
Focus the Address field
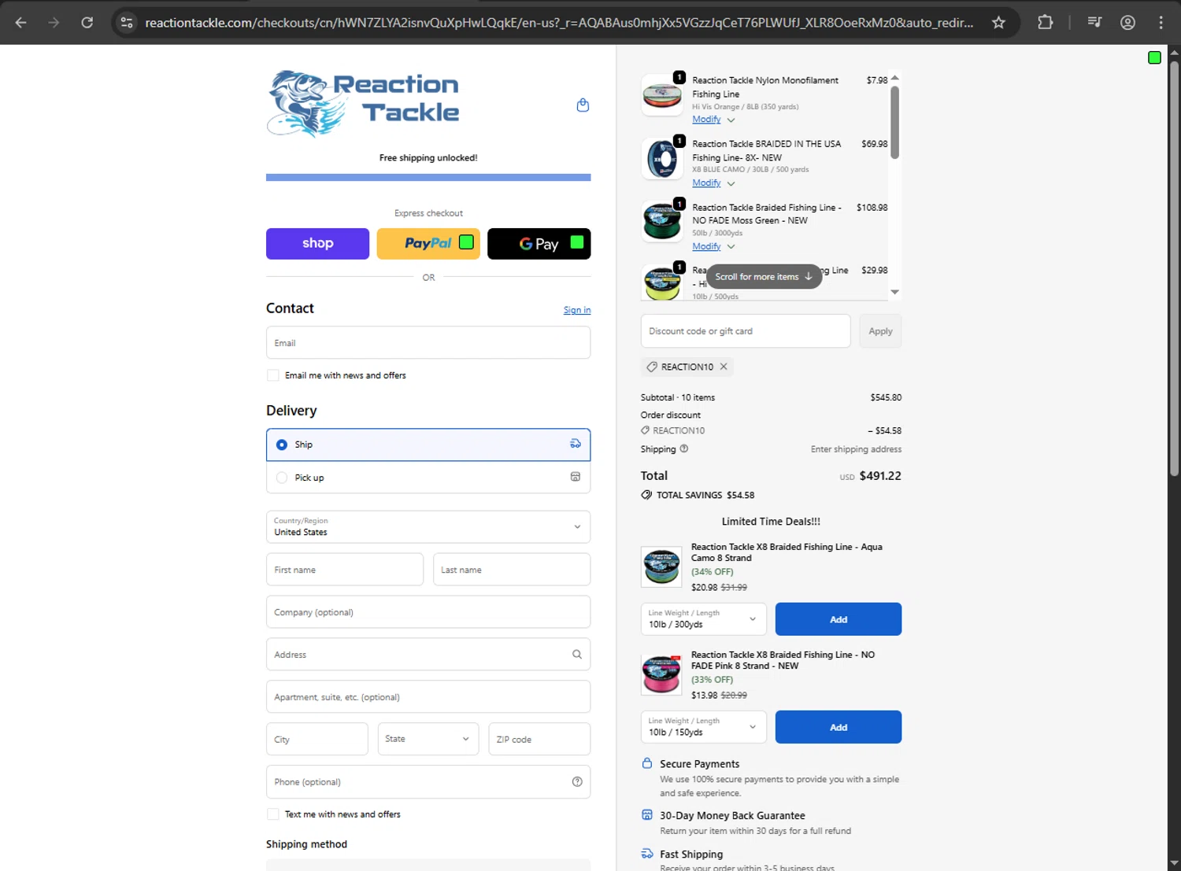428,655
